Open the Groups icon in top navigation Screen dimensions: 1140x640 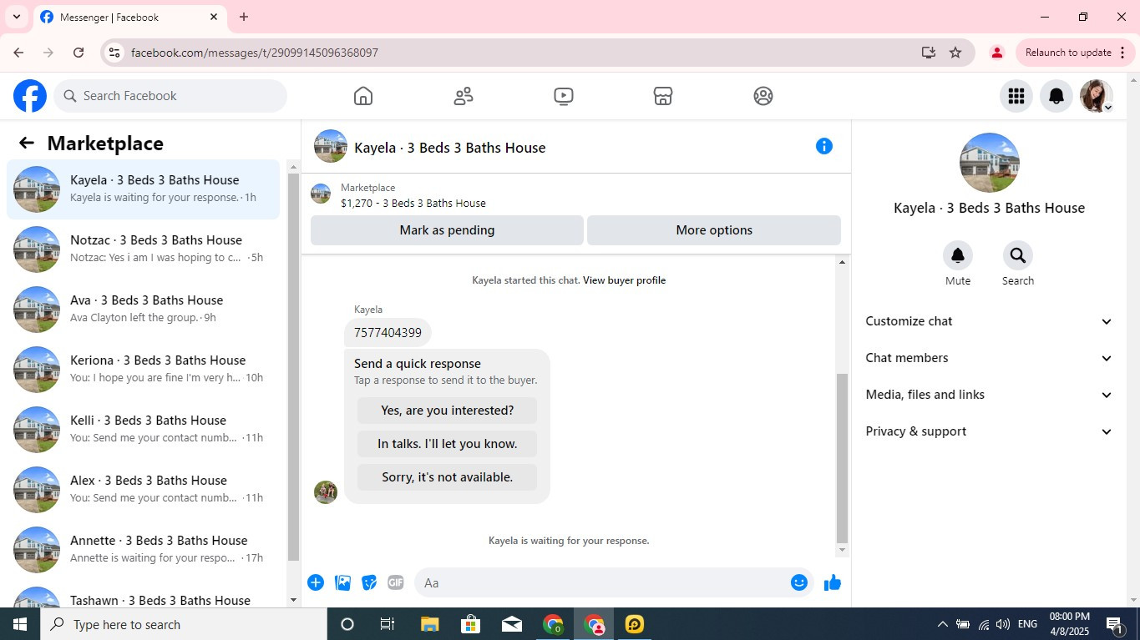(763, 96)
